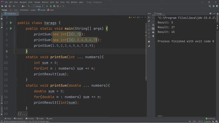
Task: Open the TODO tool window
Action: tap(8, 119)
